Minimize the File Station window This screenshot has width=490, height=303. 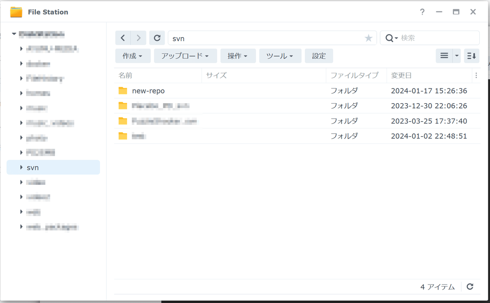point(439,12)
